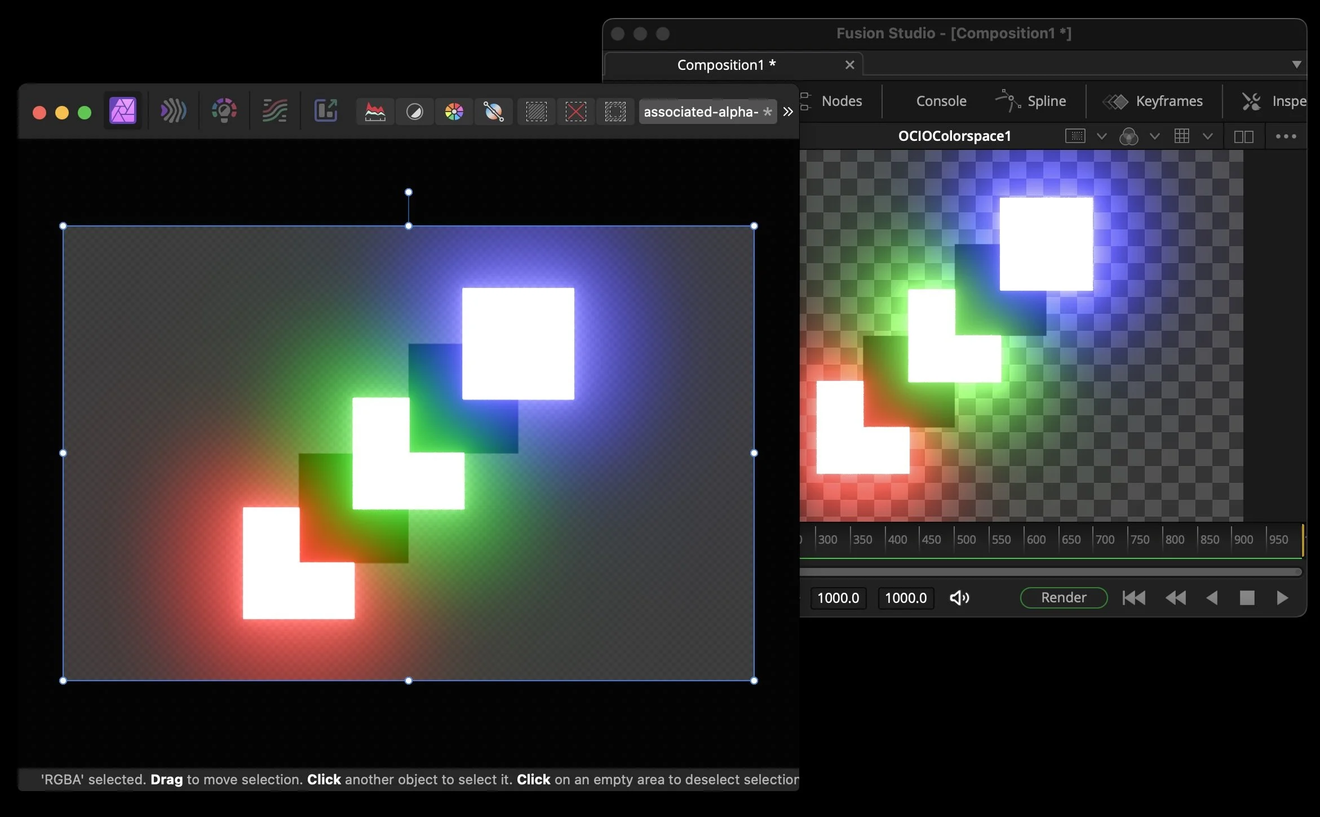Open the Liquify persona icon

point(173,110)
